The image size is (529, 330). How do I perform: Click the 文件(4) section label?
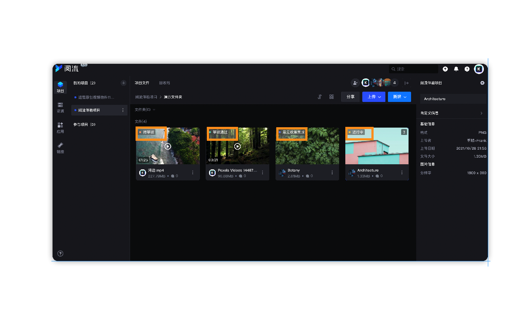coord(141,121)
